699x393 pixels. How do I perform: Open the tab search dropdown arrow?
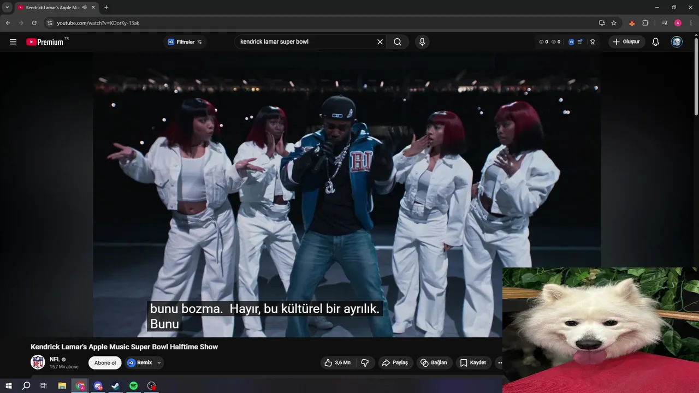pos(7,8)
